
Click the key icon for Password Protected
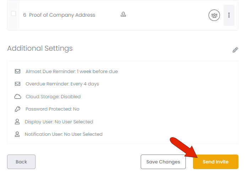point(17,109)
